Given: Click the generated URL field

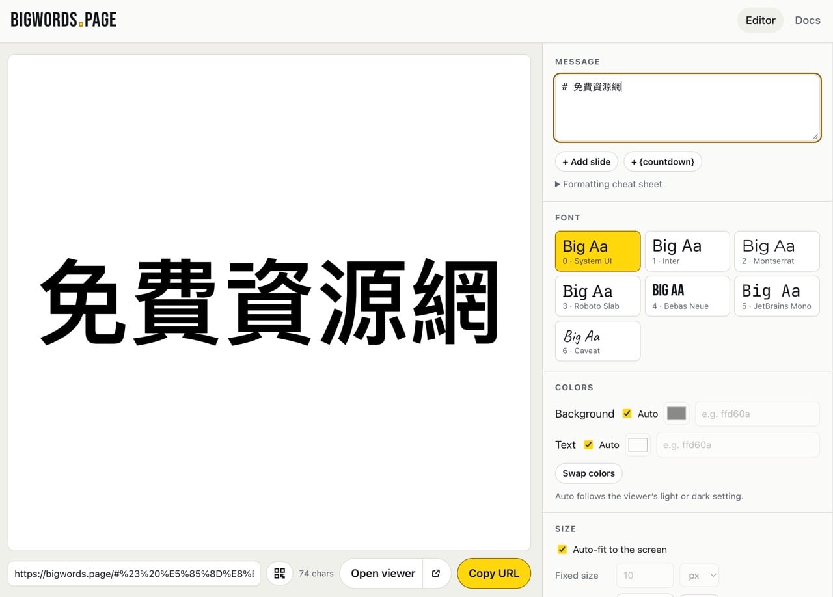Looking at the screenshot, I should 134,574.
